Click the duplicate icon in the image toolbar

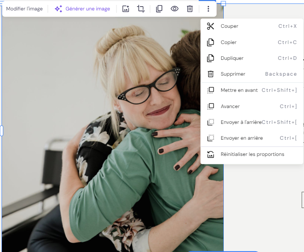[x=159, y=9]
